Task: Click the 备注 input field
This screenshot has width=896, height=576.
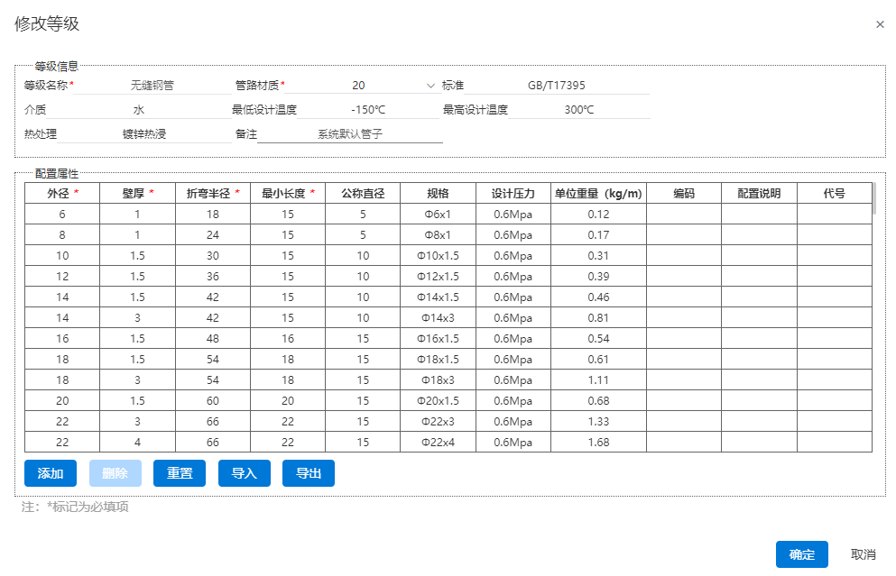Action: [350, 134]
